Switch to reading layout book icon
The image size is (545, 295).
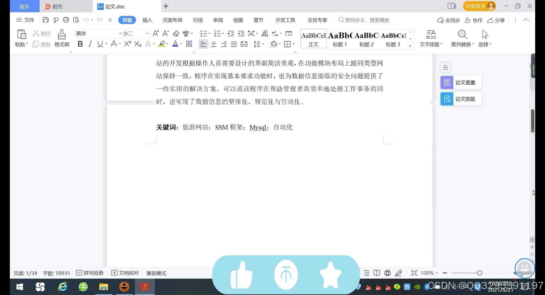click(x=377, y=273)
